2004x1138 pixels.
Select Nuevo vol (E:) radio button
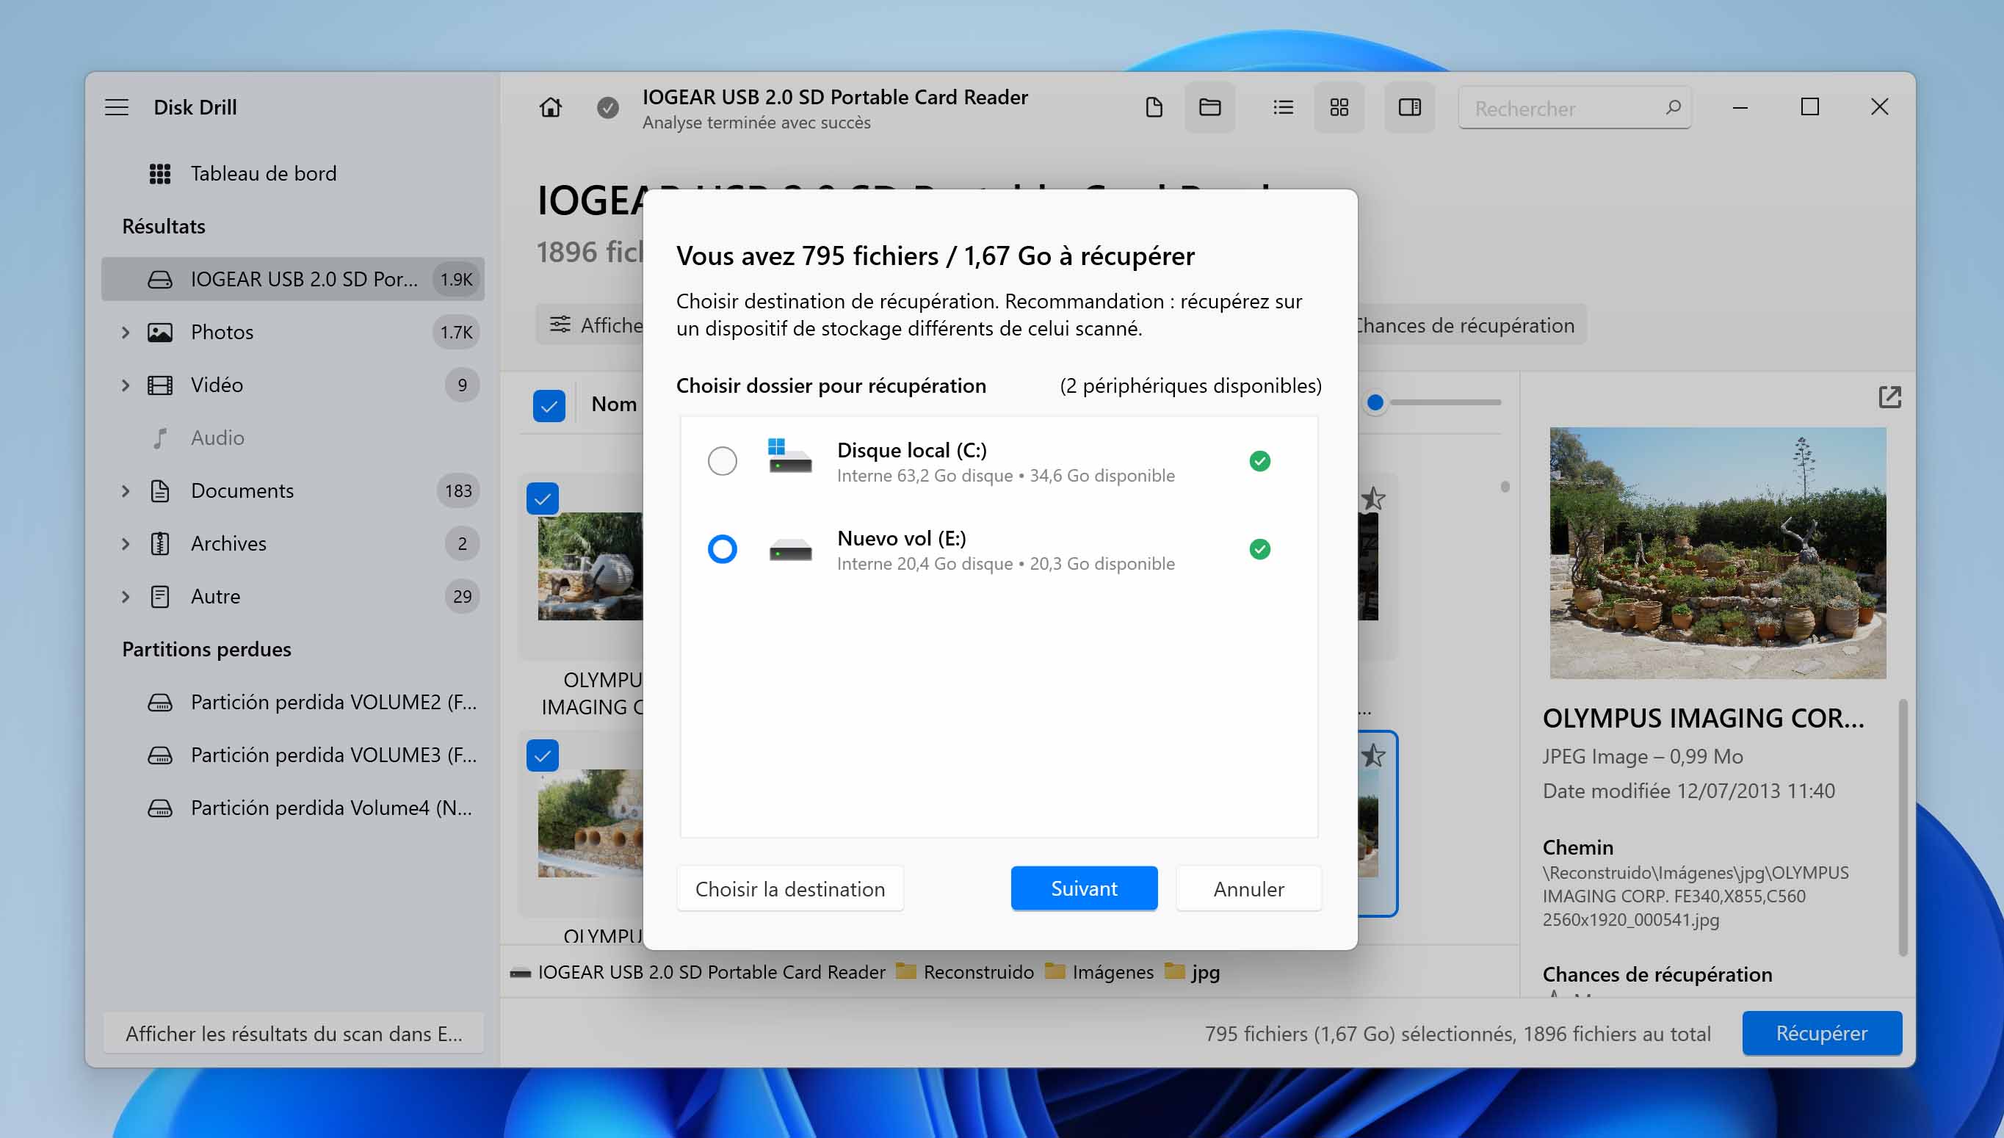click(721, 548)
